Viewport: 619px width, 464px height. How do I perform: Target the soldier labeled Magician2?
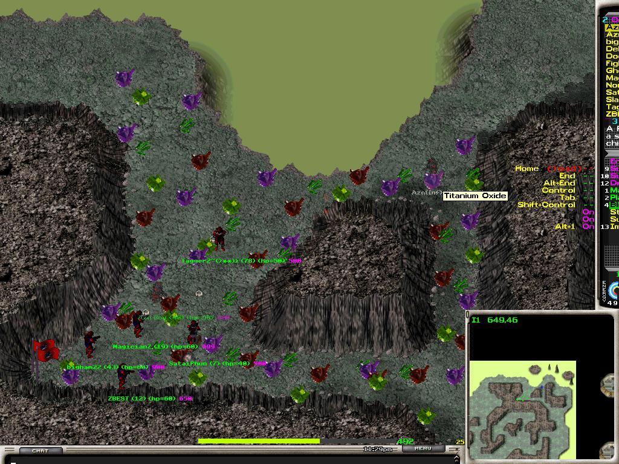click(x=138, y=324)
